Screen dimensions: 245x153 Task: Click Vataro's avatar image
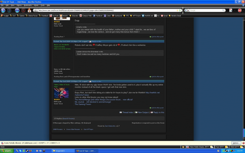[x=61, y=93]
